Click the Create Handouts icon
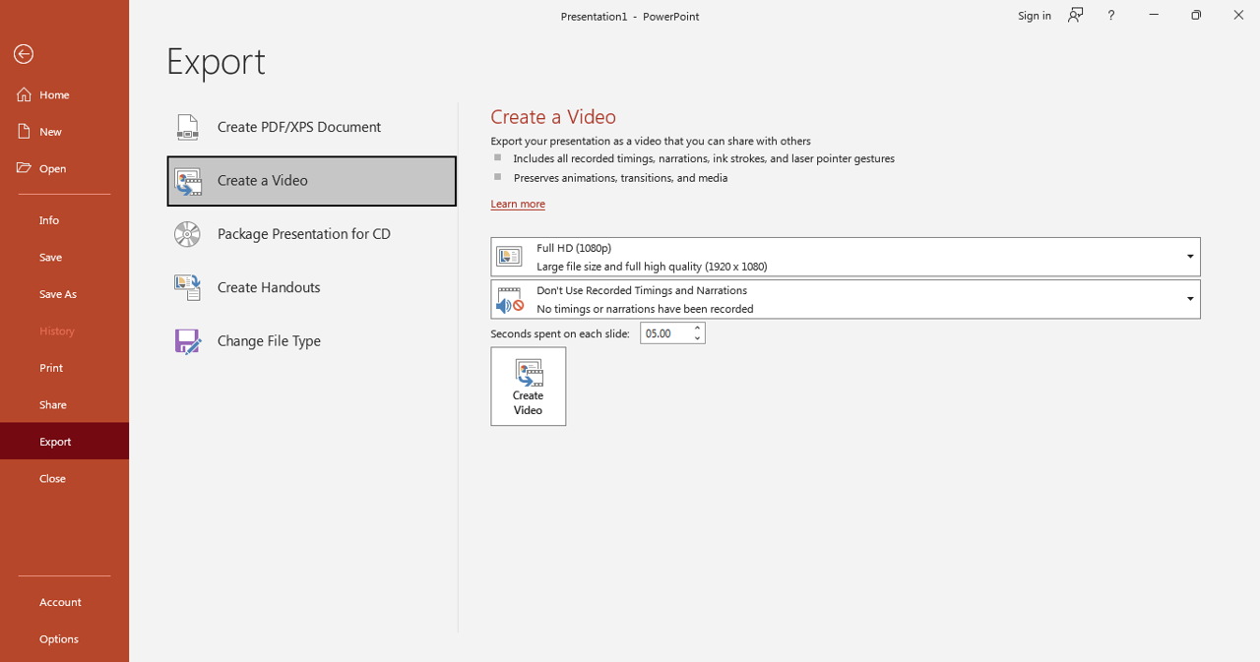The height and width of the screenshot is (662, 1260). (187, 287)
